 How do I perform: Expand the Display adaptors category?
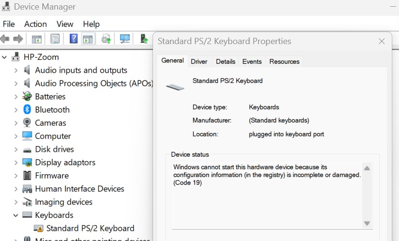16,162
